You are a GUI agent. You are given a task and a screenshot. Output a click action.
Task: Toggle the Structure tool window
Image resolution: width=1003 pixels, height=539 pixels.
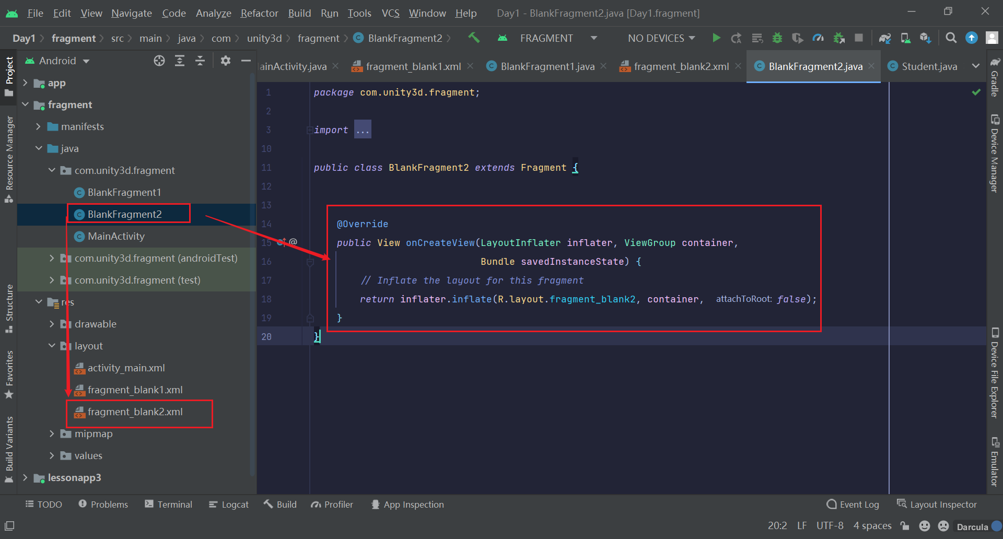click(x=9, y=308)
